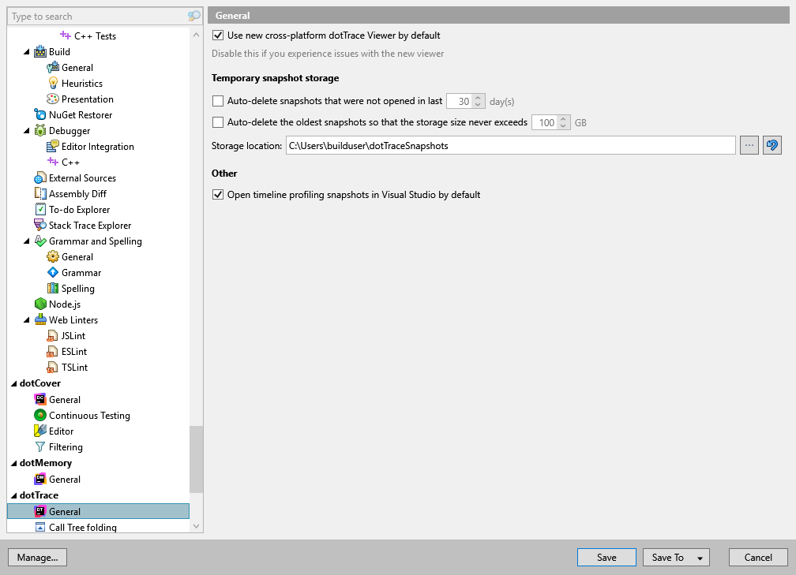This screenshot has height=575, width=796.
Task: Click the Grammar diamond icon
Action: pyautogui.click(x=53, y=272)
